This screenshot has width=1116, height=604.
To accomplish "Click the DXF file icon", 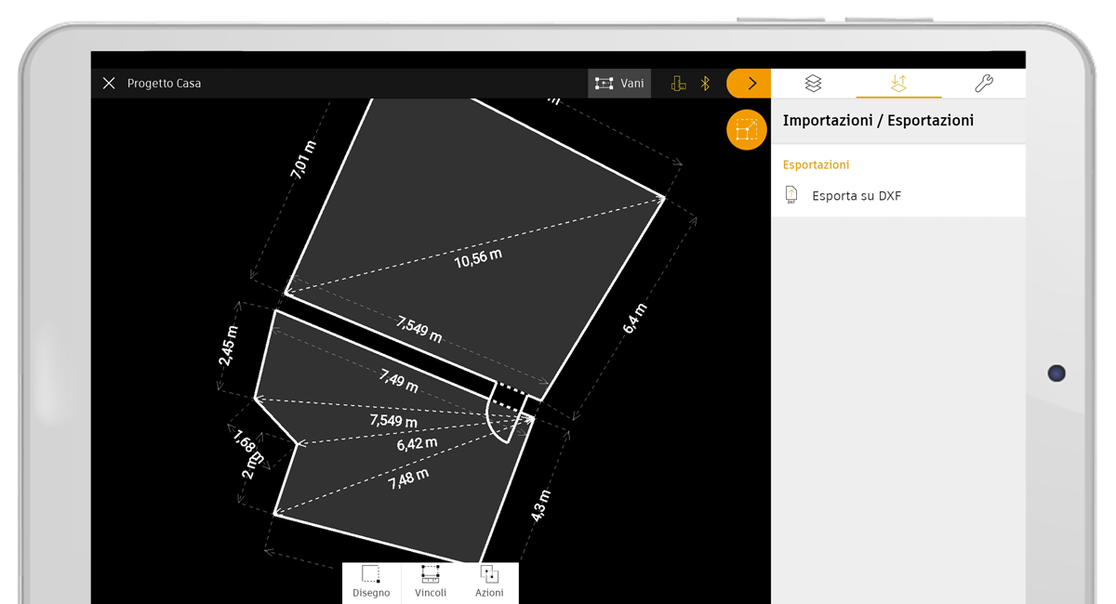I will (x=791, y=195).
